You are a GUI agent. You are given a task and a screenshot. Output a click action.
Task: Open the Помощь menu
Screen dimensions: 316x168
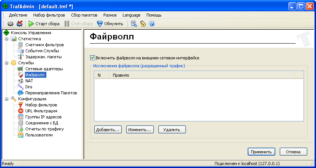click(154, 15)
